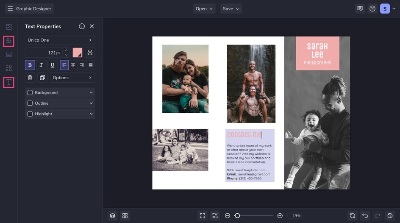Open the Open dropdown menu
This screenshot has width=400, height=223.
204,8
